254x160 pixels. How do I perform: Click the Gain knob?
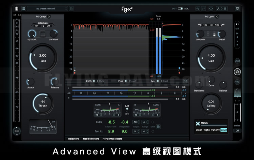[x=211, y=58]
